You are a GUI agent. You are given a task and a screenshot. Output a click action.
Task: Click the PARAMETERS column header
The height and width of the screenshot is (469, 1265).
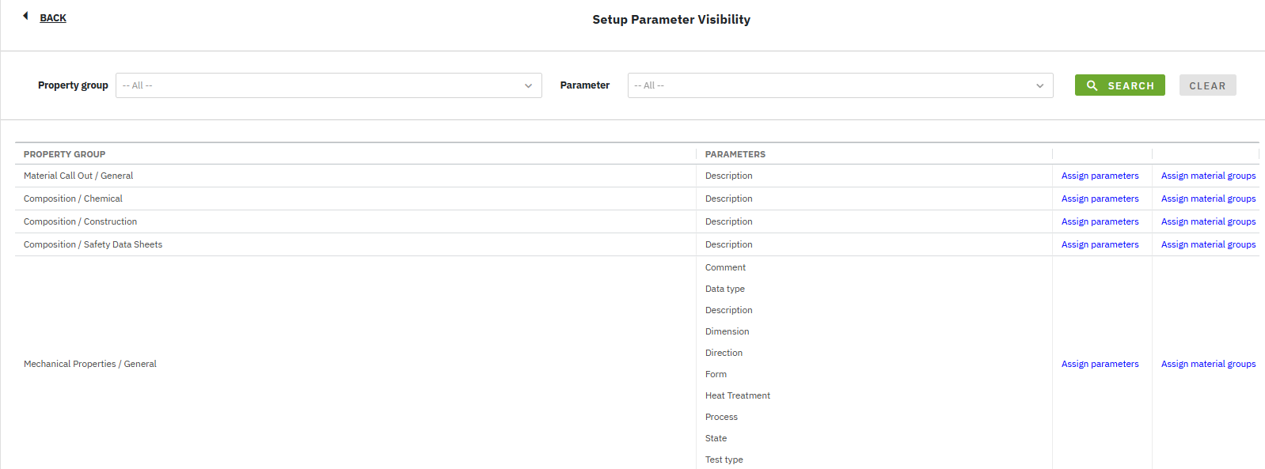[x=735, y=154]
